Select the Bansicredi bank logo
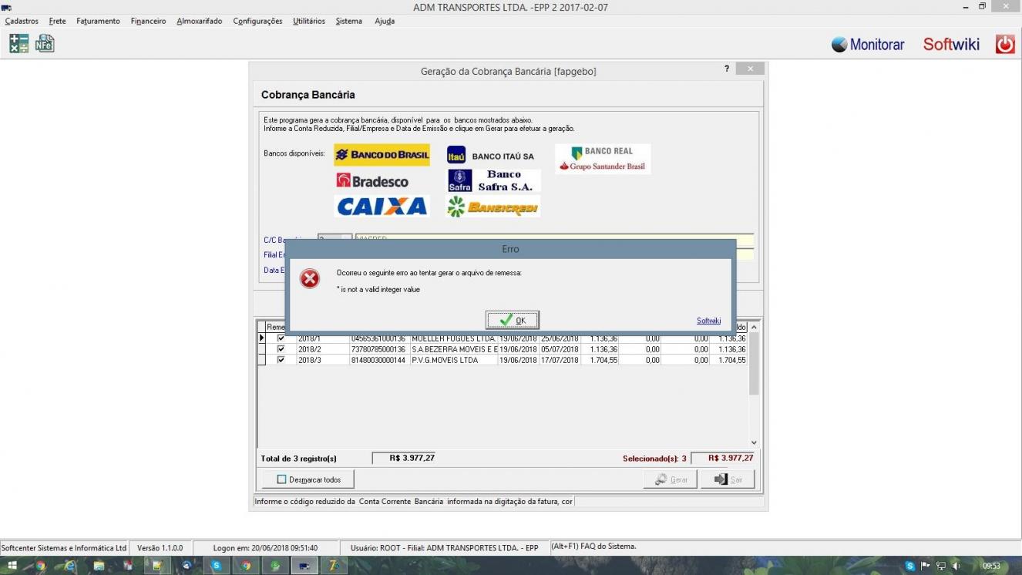The width and height of the screenshot is (1022, 575). (x=493, y=207)
